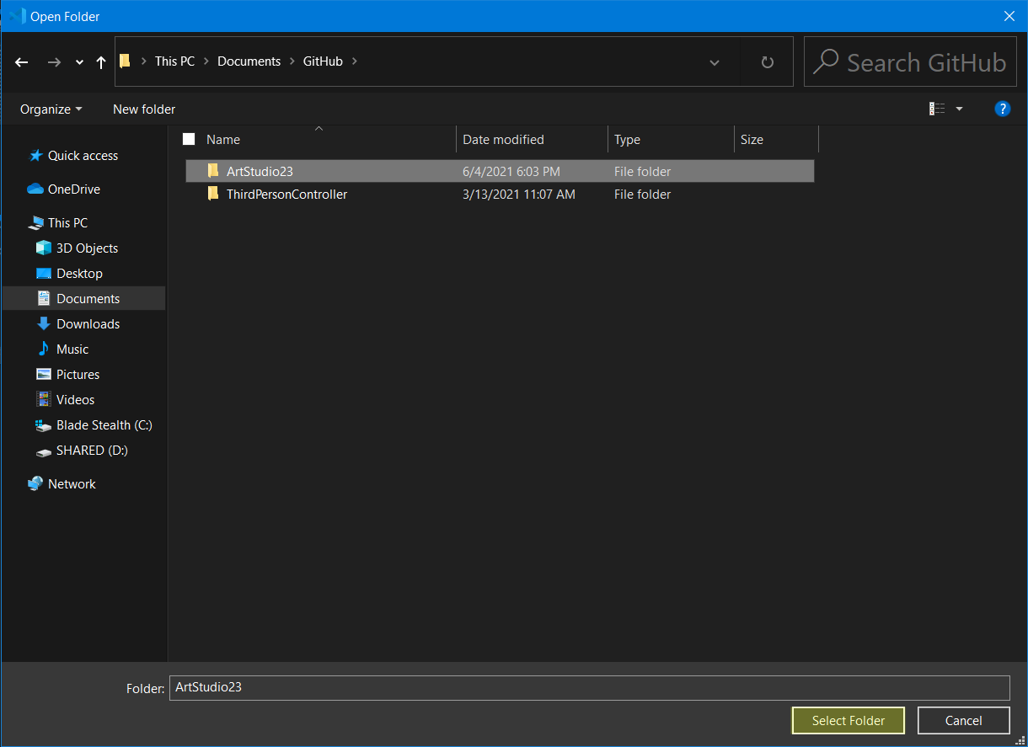Sort by the Type column
This screenshot has width=1028, height=747.
tap(627, 140)
